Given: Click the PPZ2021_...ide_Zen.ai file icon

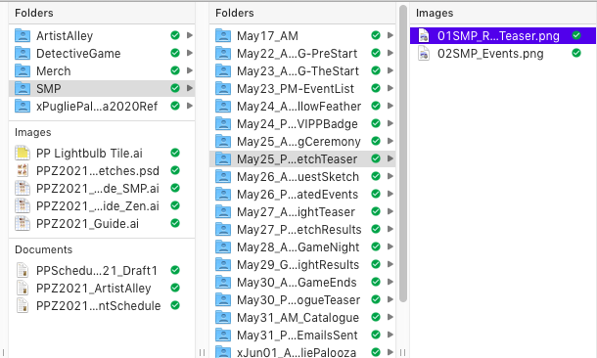Looking at the screenshot, I should pos(23,205).
